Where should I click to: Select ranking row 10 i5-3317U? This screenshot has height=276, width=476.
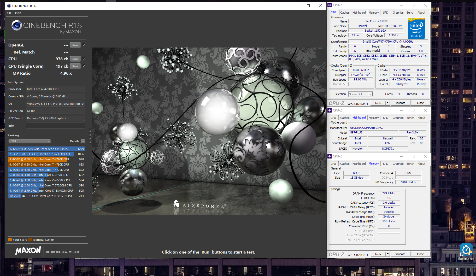(x=47, y=196)
